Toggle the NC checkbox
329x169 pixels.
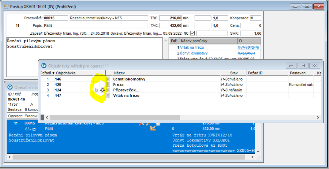pos(192,34)
